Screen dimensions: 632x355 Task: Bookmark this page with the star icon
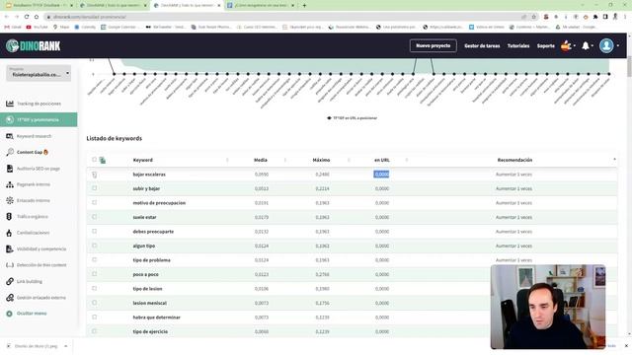coord(533,17)
